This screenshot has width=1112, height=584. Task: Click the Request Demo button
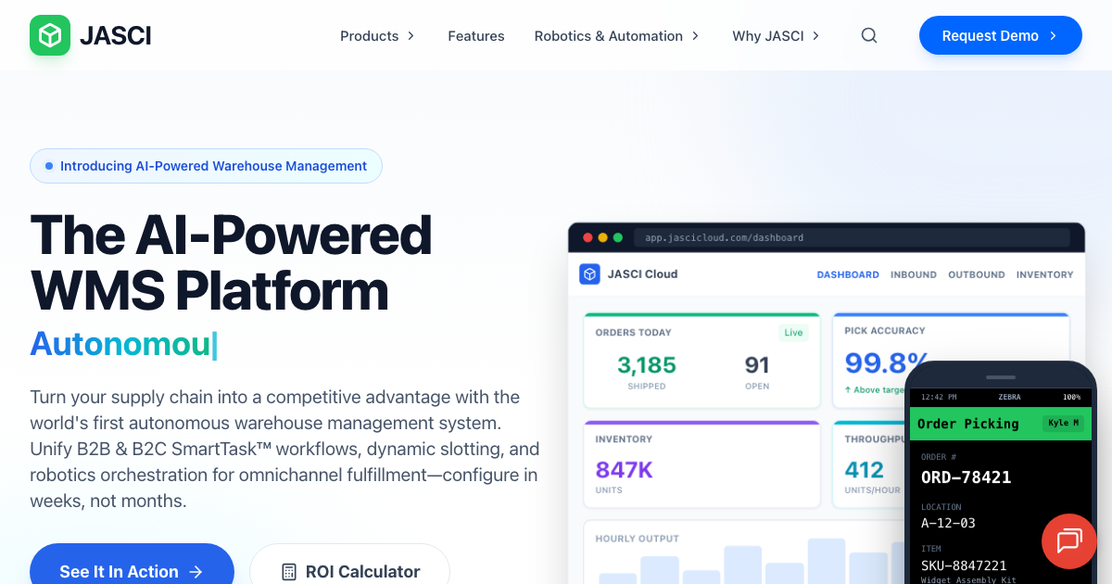[x=1000, y=35]
